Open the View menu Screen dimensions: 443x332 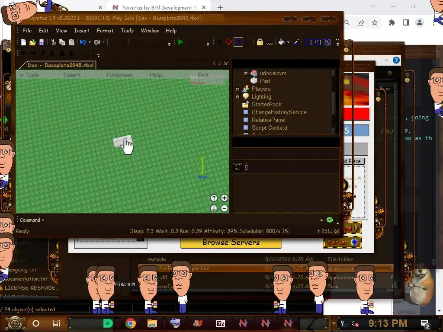pyautogui.click(x=61, y=31)
